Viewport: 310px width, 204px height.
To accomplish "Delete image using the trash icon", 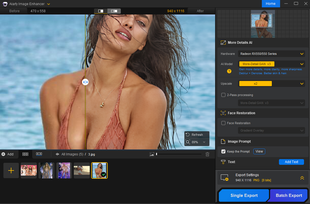I will pos(207,154).
